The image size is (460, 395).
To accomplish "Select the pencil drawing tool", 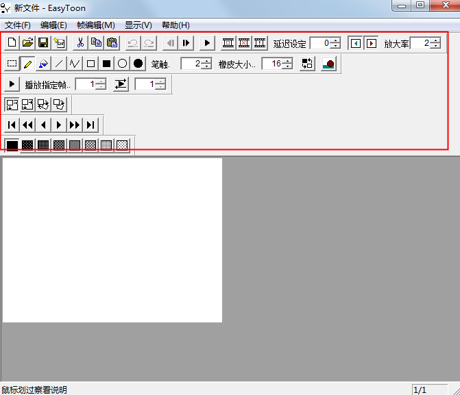I will pos(27,64).
